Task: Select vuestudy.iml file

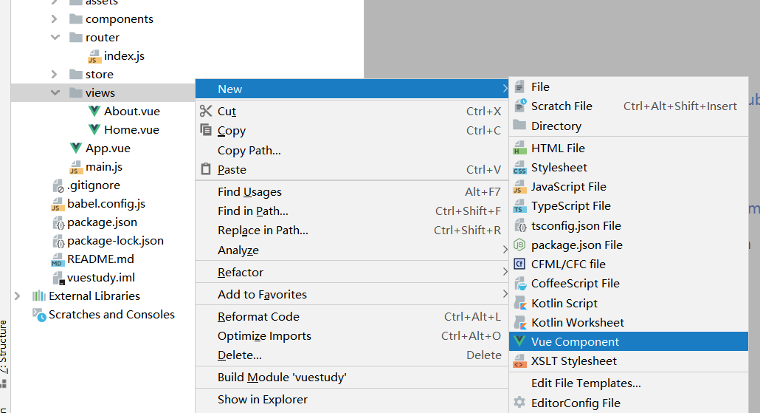Action: click(x=101, y=278)
